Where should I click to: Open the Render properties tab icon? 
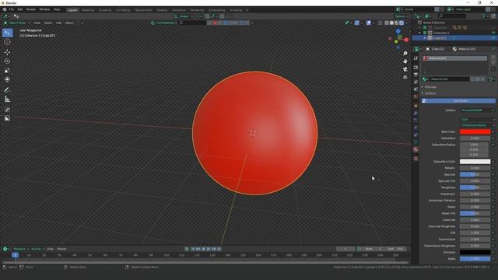(416, 68)
